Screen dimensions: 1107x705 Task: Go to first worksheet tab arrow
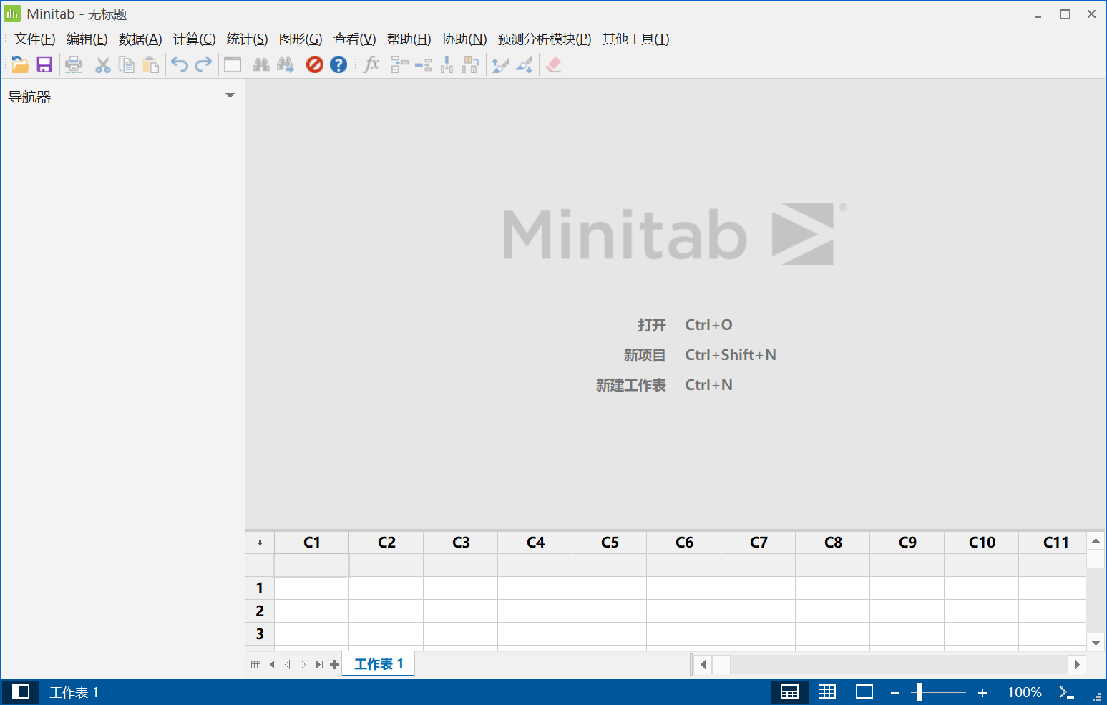click(271, 664)
